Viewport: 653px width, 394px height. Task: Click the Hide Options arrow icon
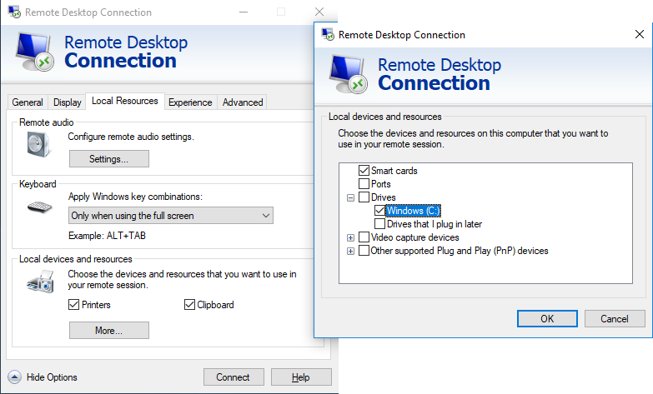tap(14, 377)
